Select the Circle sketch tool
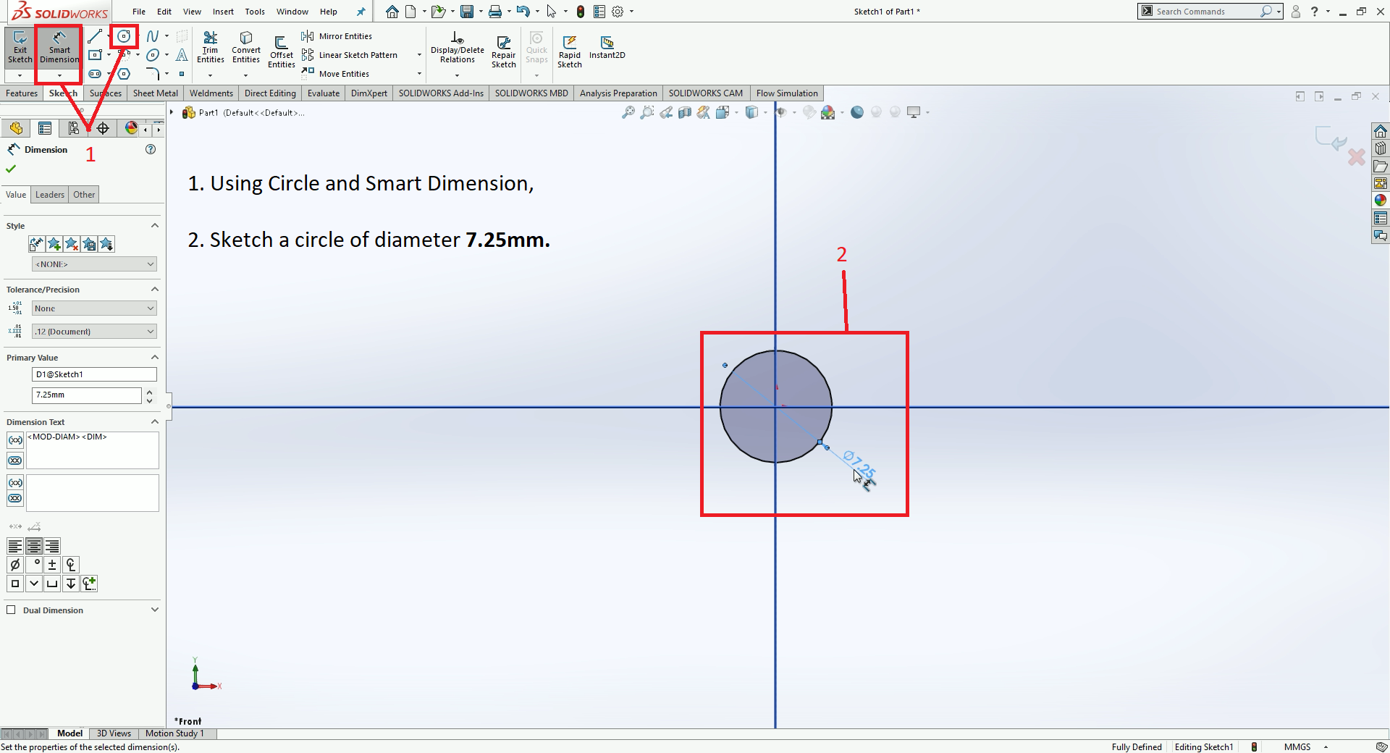Screen dimensions: 1390x753 (125, 36)
